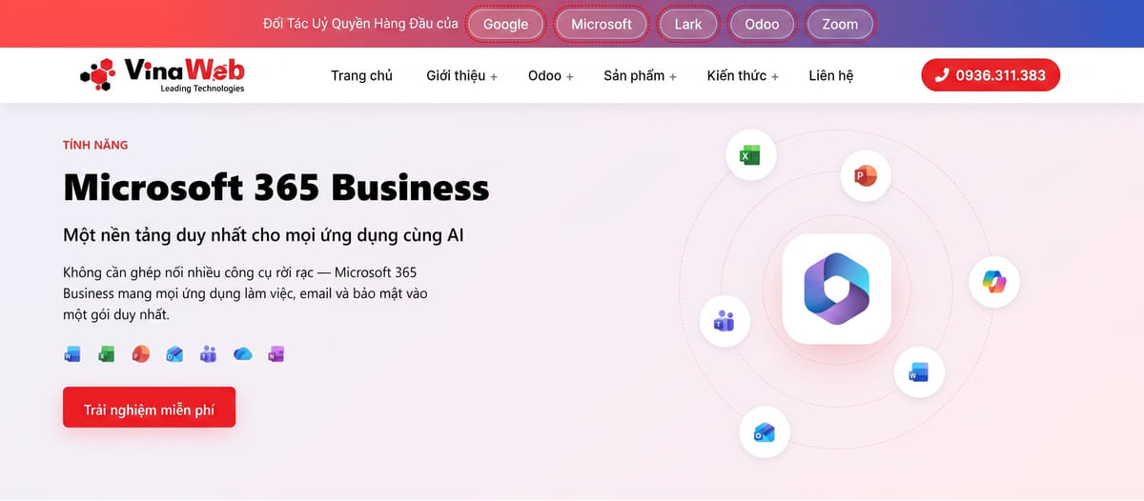Expand the Giới thiệu menu
This screenshot has height=501, width=1144.
click(x=461, y=75)
